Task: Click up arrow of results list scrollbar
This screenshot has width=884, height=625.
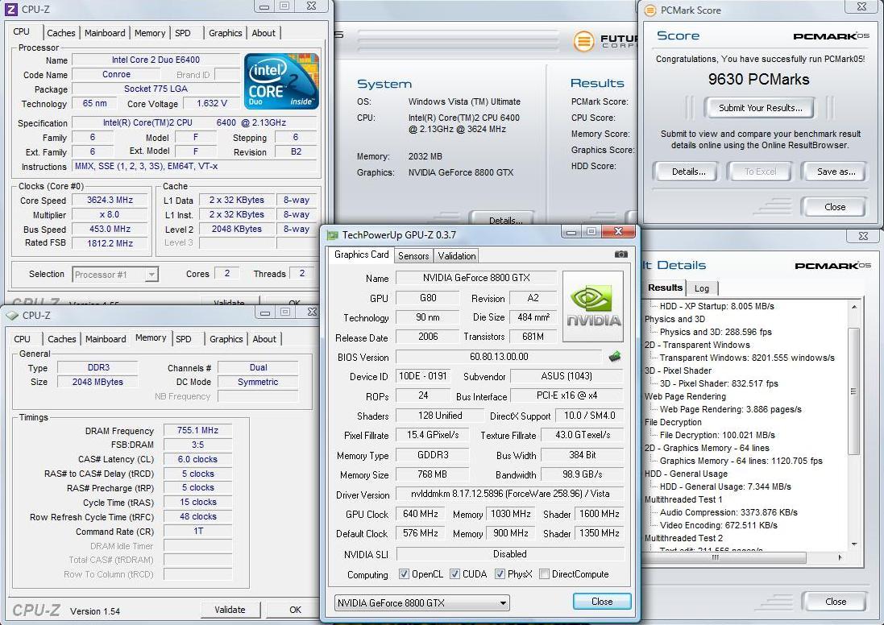Action: [x=853, y=307]
